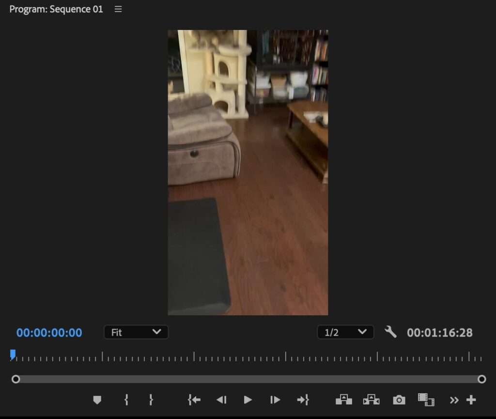Click the right zoom scroll bar handle
The height and width of the screenshot is (419, 496).
481,379
